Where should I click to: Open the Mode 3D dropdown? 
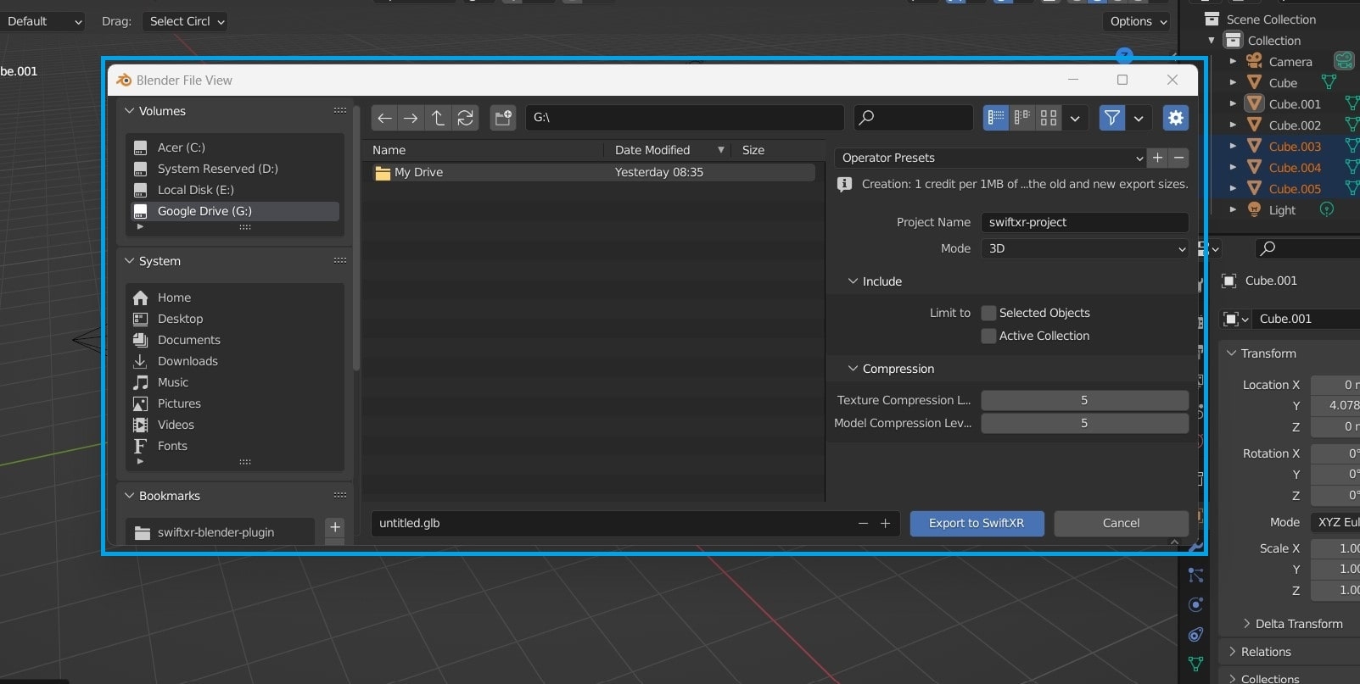pyautogui.click(x=1084, y=248)
